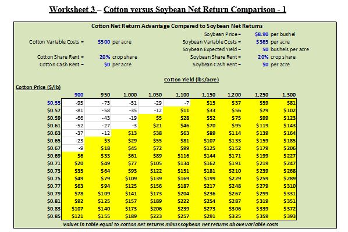This screenshot has height=232, width=348.
Task: Click the $210 cell in the $0.73 row
Action: (x=235, y=171)
